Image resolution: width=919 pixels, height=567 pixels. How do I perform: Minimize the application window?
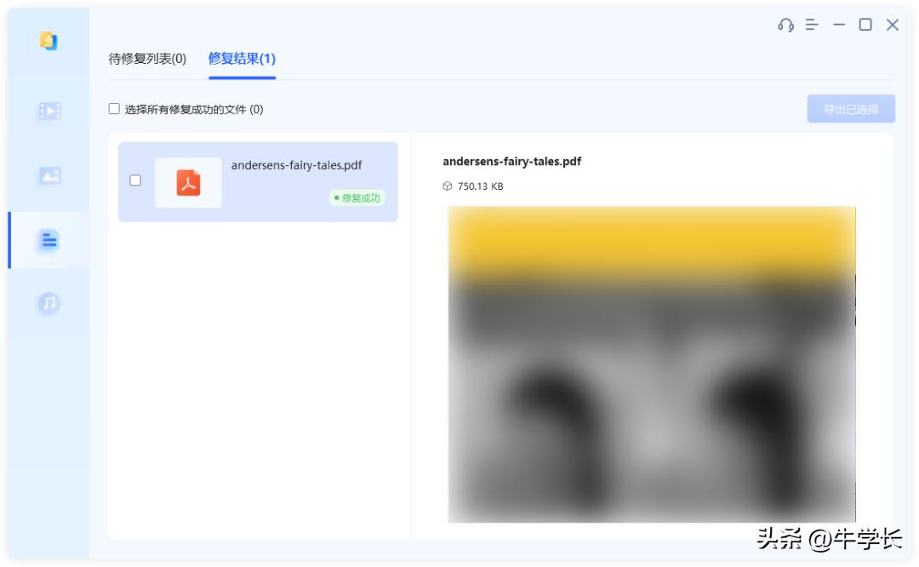click(x=839, y=25)
